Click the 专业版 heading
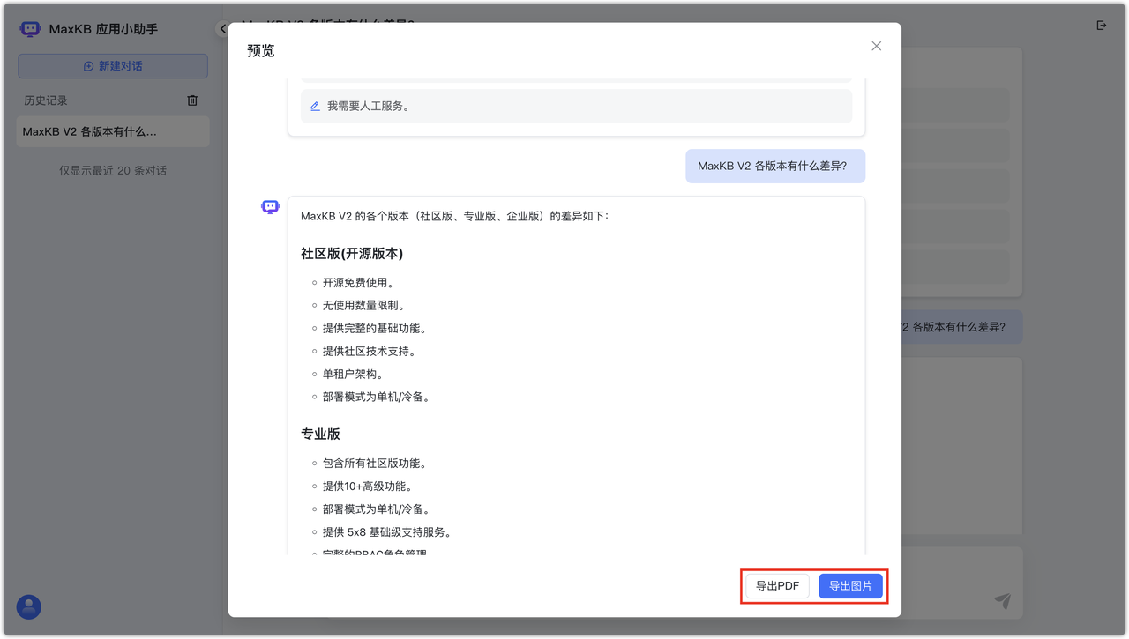The width and height of the screenshot is (1129, 639). pos(320,435)
